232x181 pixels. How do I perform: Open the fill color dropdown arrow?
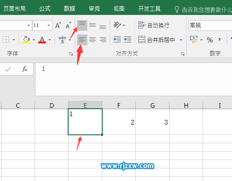click(34, 40)
